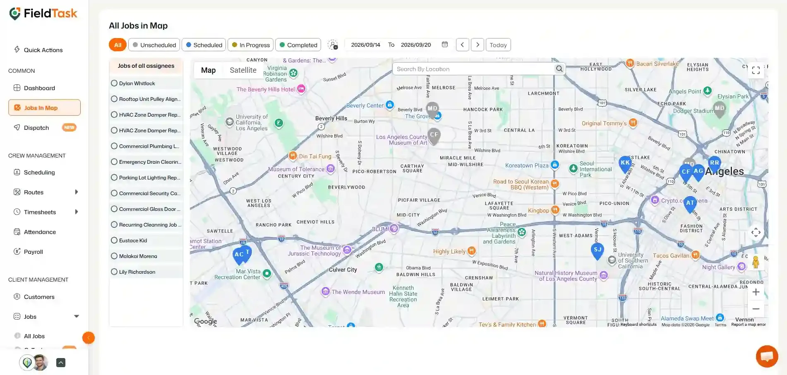Select Dylan Whitlock radio button
Screen dimensions: 787x375
pyautogui.click(x=114, y=83)
